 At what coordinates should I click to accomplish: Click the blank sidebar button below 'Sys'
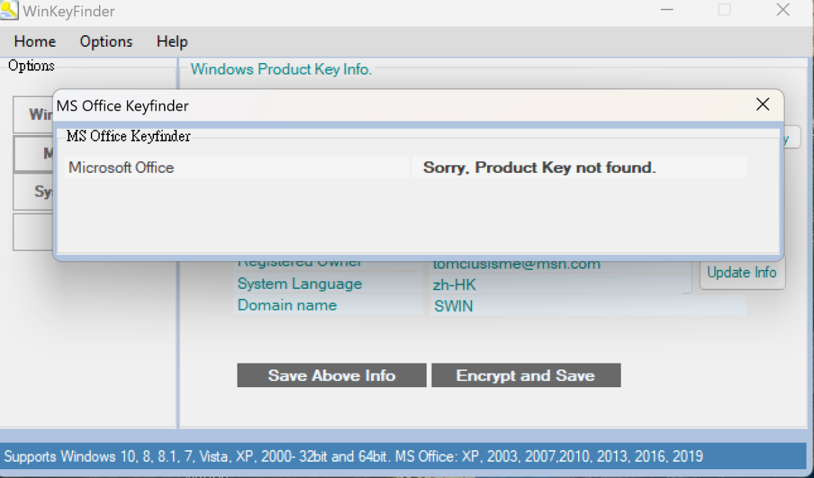pos(33,233)
